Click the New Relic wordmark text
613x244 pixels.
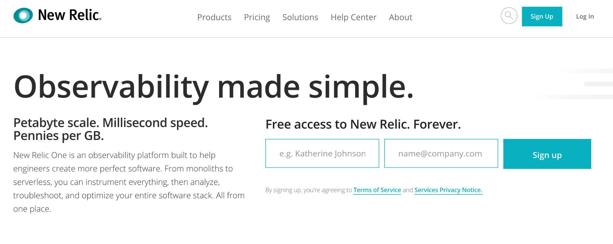pyautogui.click(x=69, y=15)
